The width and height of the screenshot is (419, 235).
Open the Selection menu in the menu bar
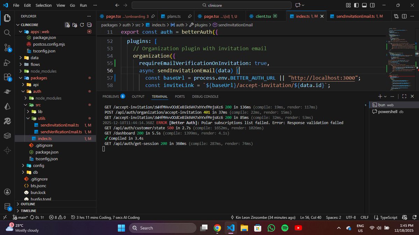pyautogui.click(x=43, y=5)
